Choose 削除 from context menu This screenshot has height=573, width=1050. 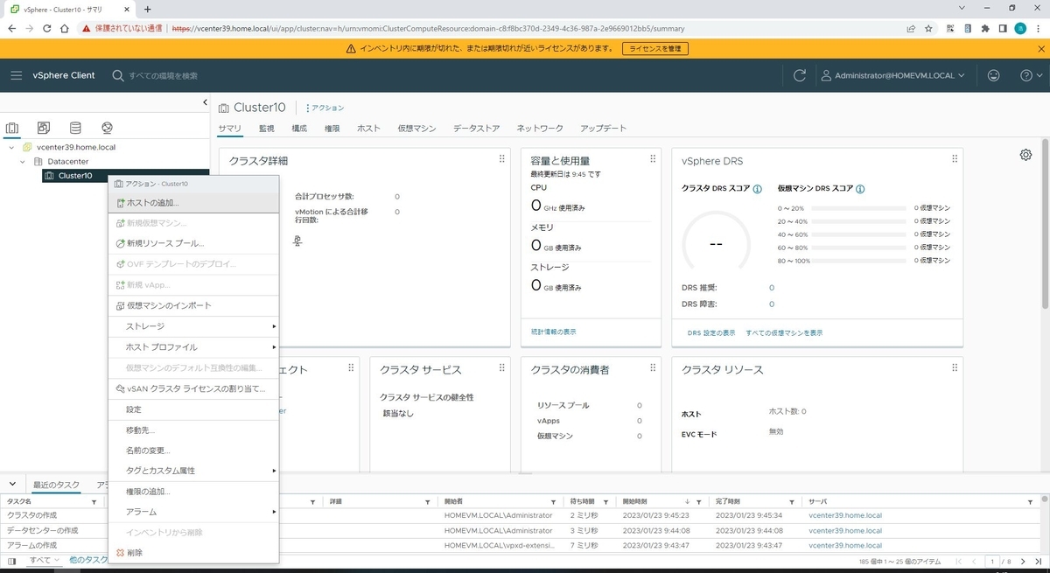coord(193,553)
